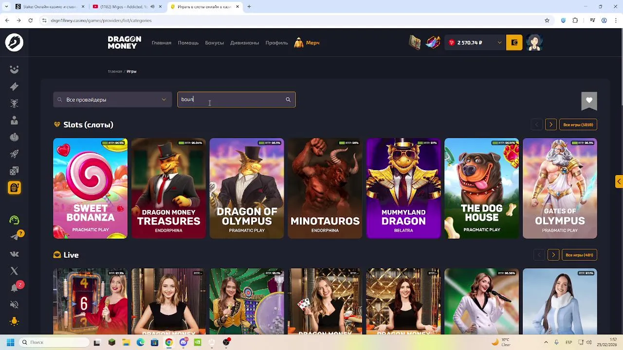Open the Dragon Money Treasures slot
Image resolution: width=623 pixels, height=350 pixels.
pos(168,189)
